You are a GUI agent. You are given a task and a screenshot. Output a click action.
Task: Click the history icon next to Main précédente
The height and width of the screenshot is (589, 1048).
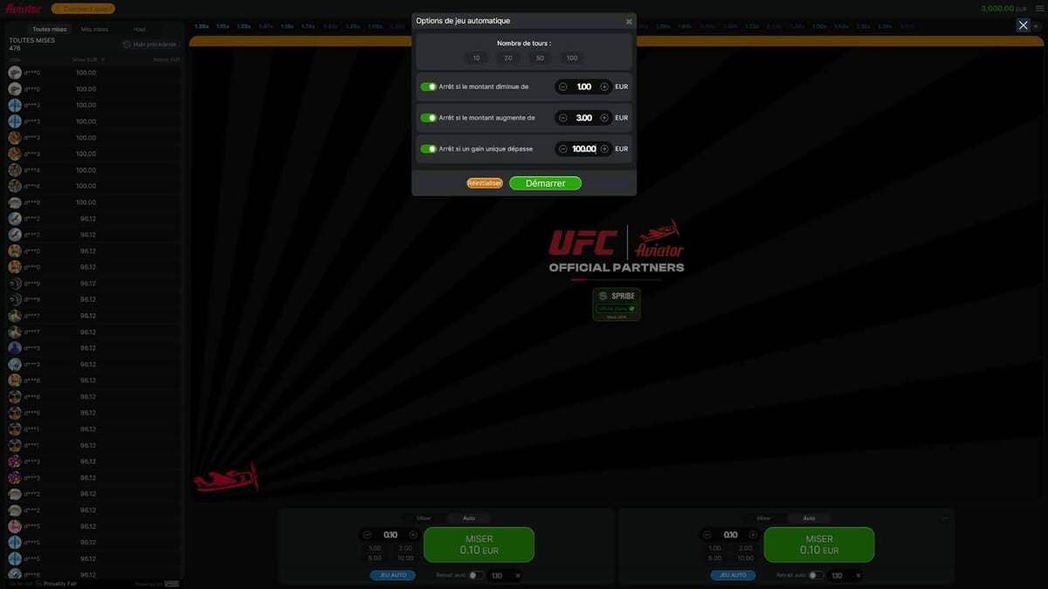(125, 42)
